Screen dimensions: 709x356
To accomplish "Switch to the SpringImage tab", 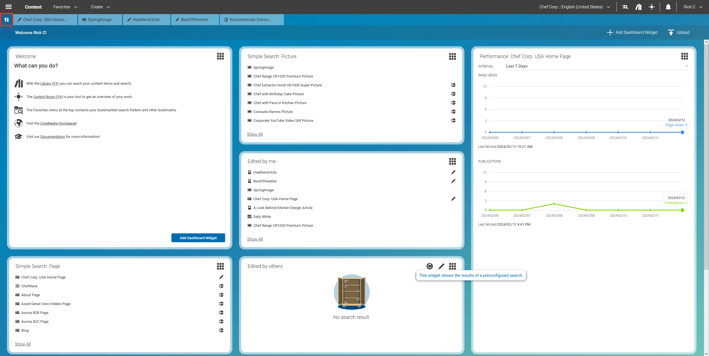I will coord(100,20).
